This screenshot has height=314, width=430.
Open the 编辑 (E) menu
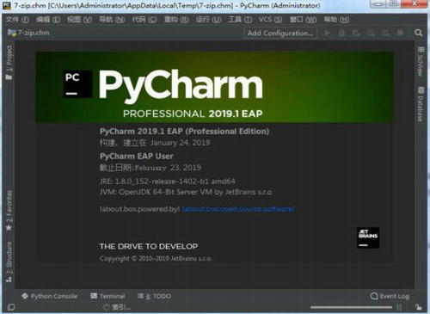pos(48,20)
